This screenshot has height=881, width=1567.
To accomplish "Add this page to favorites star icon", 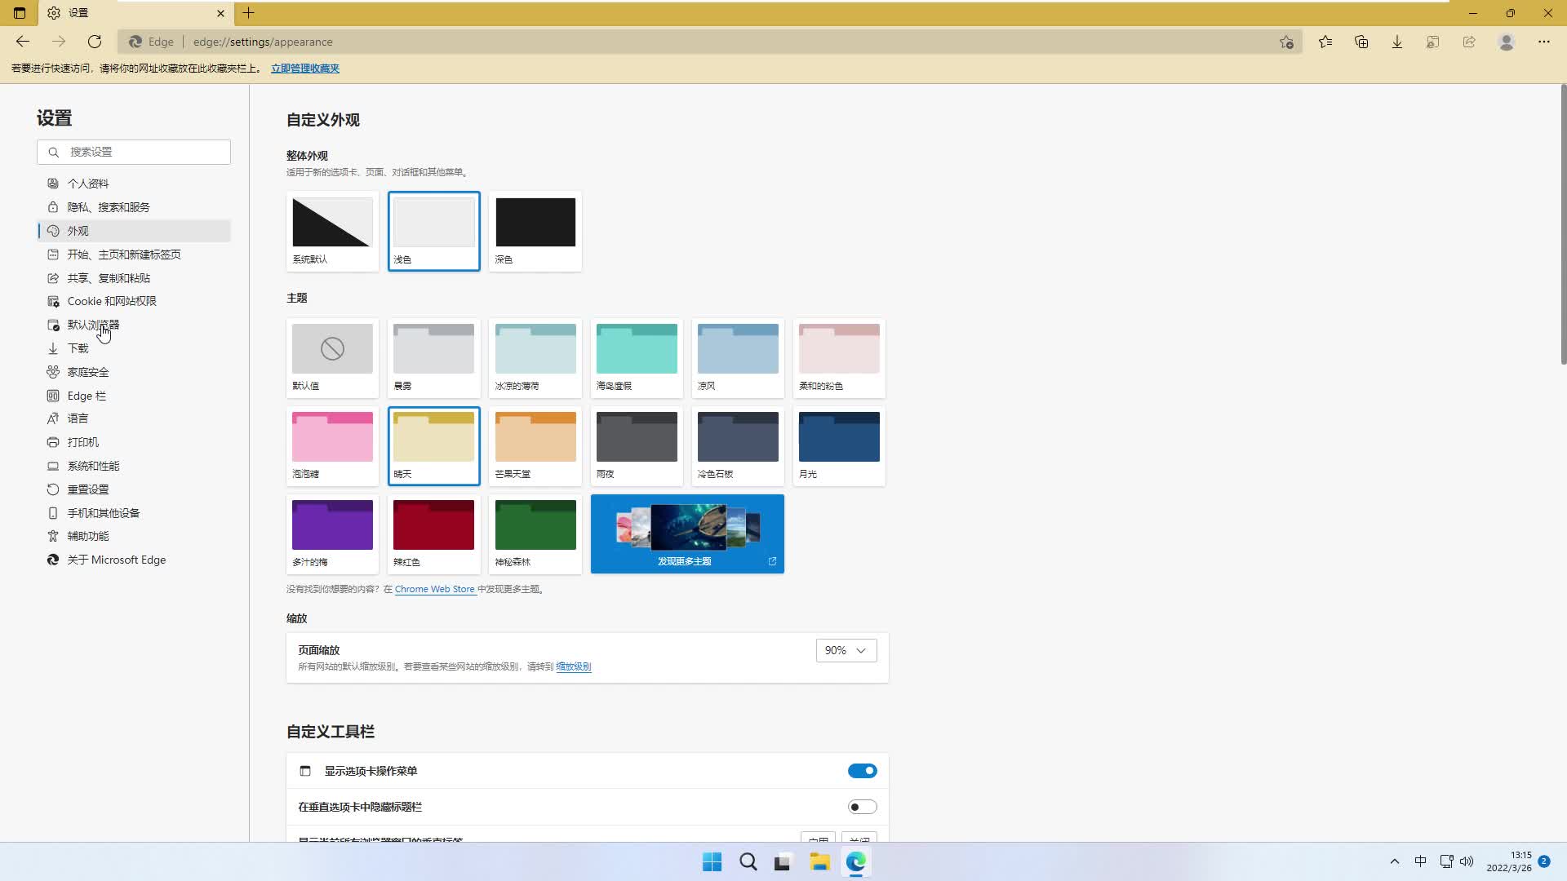I will tap(1286, 42).
